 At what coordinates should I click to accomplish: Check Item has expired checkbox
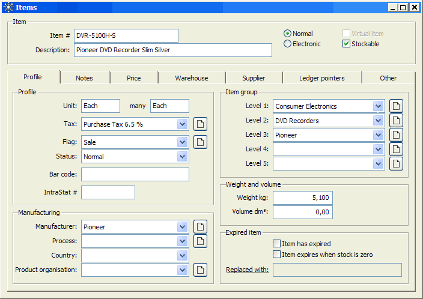tap(276, 244)
